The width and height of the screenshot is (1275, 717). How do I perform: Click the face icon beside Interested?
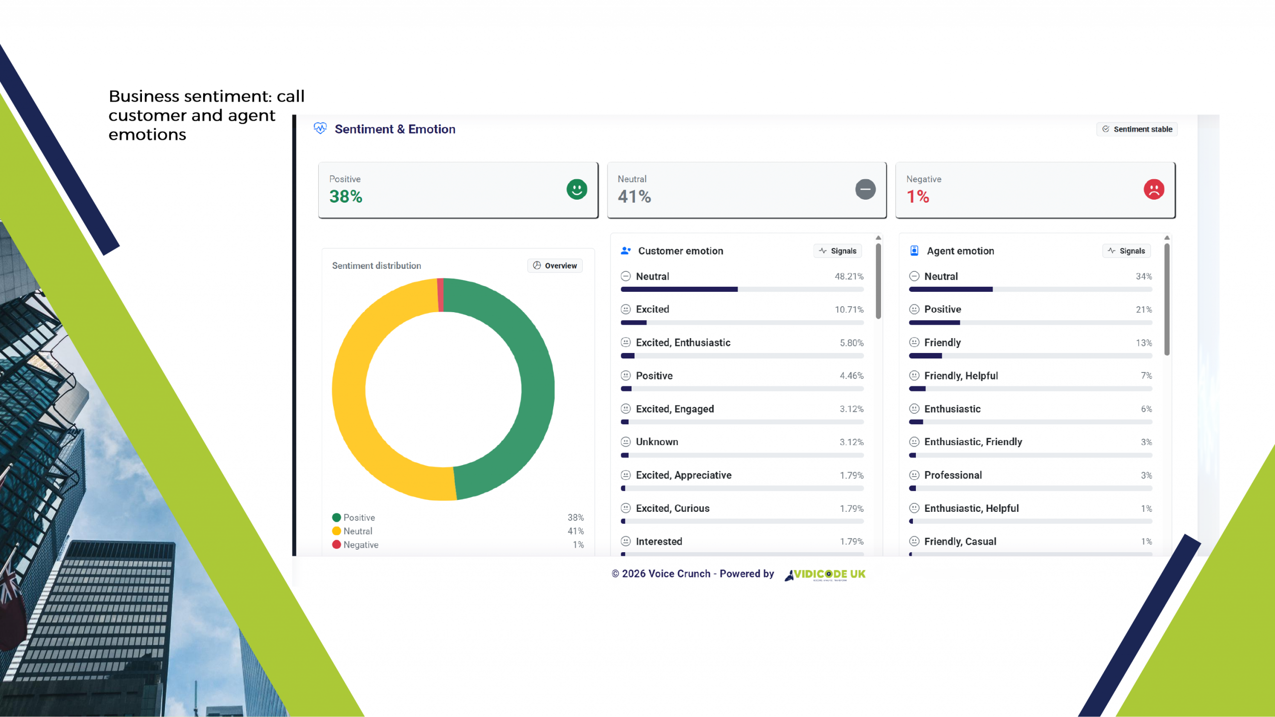click(626, 541)
